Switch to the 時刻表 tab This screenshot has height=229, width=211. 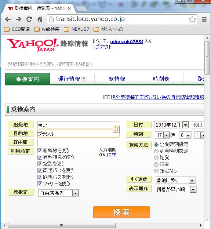(161, 79)
